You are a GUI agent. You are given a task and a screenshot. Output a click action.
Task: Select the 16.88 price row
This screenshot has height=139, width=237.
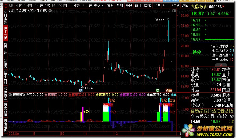[x=212, y=34]
